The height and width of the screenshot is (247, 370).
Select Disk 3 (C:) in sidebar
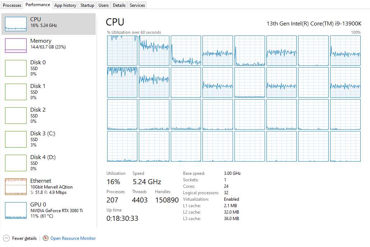[x=49, y=139]
